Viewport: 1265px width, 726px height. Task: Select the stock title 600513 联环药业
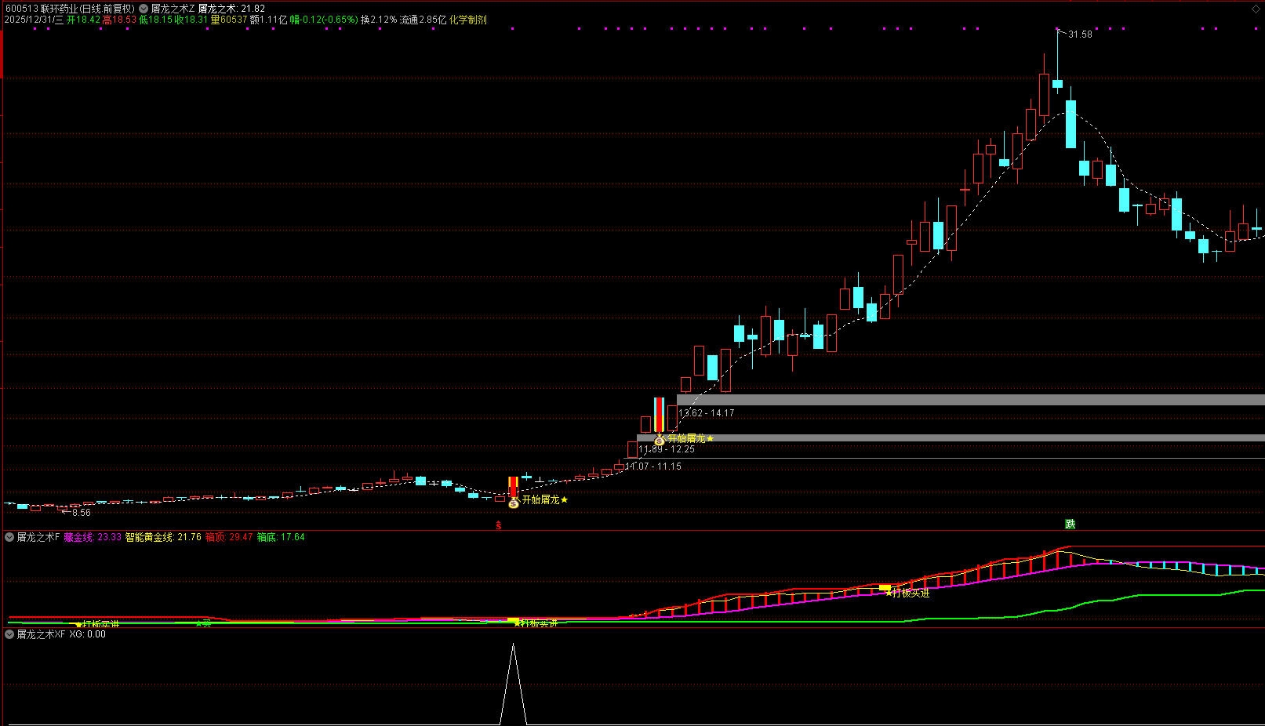(x=69, y=9)
